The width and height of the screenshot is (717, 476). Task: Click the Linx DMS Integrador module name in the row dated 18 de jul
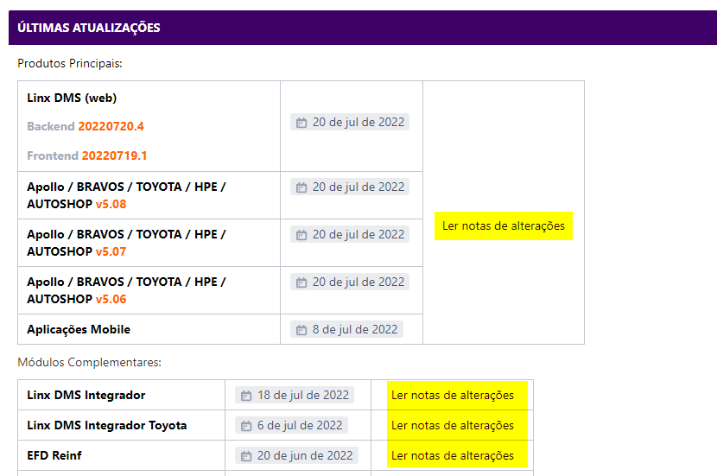(x=86, y=395)
